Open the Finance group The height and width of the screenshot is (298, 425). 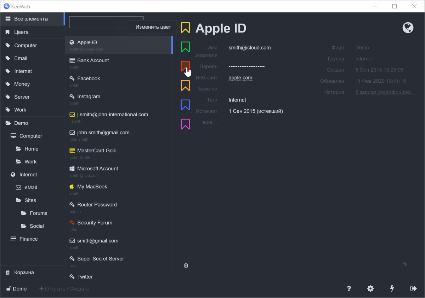[32, 239]
